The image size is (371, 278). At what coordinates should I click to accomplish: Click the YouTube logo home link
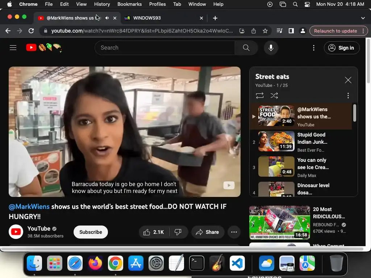44,48
